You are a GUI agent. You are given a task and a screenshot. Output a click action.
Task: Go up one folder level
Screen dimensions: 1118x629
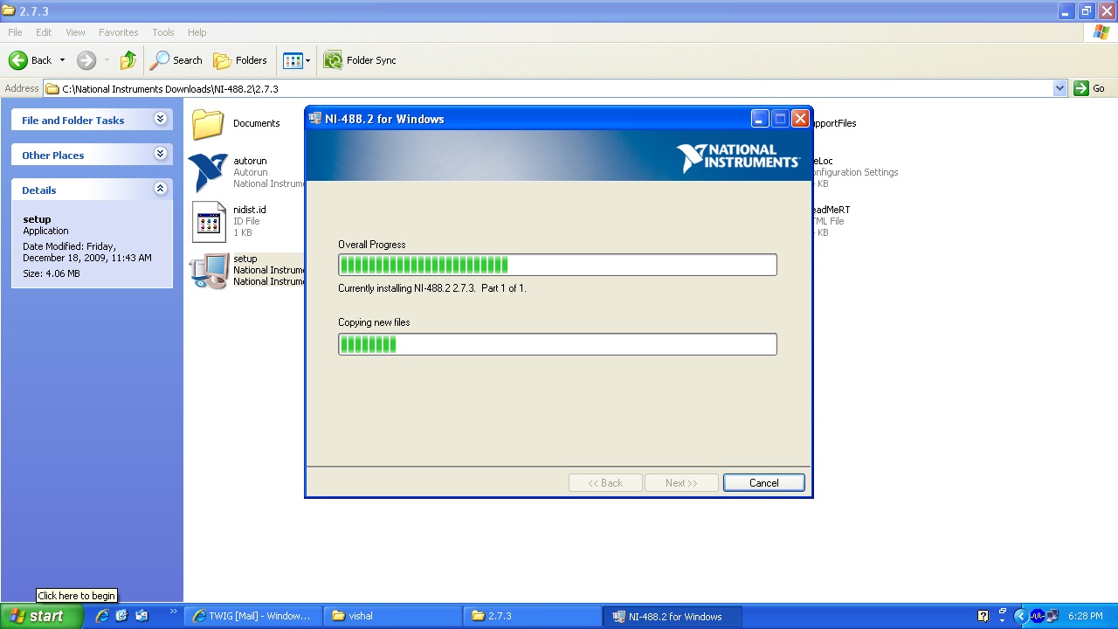point(128,60)
